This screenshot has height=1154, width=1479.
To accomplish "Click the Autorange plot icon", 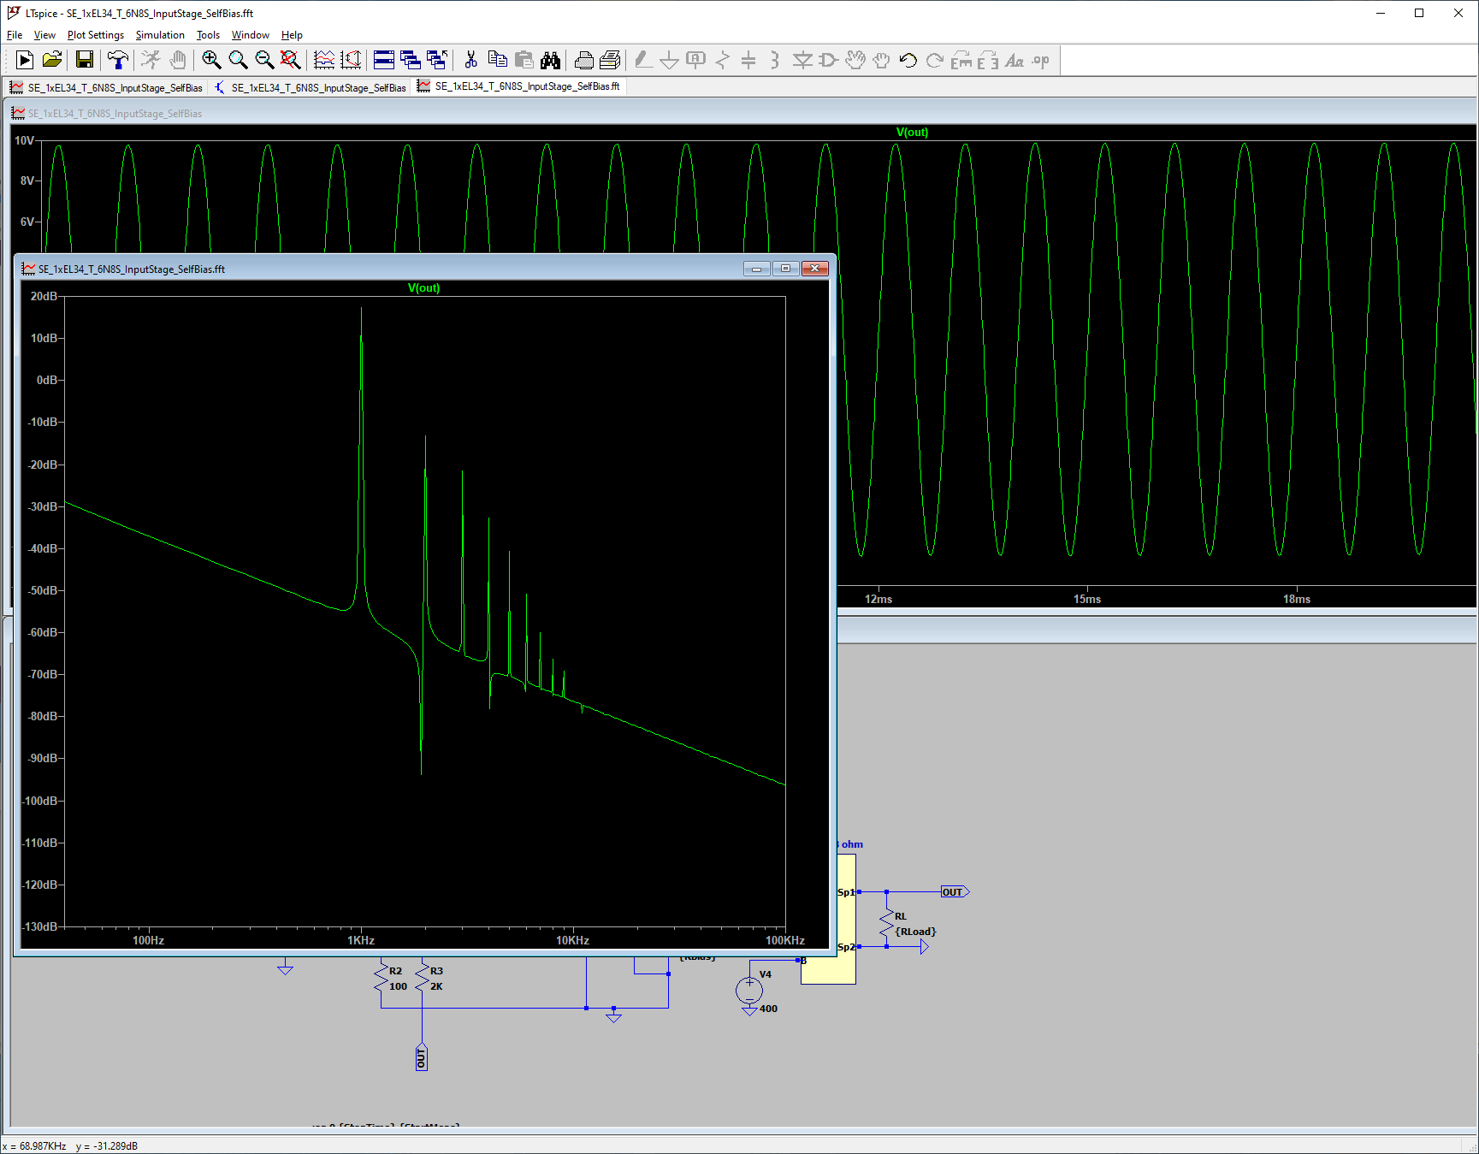I will (x=324, y=60).
